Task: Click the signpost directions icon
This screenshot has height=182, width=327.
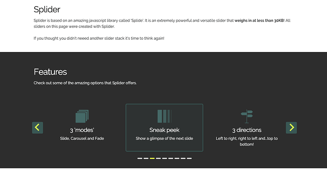Action: click(x=247, y=116)
